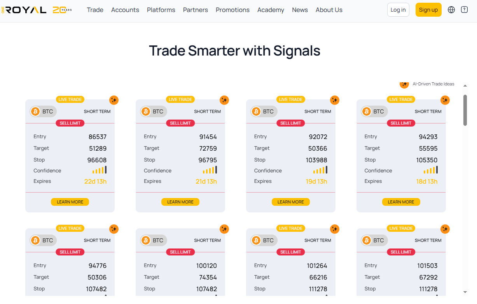Expand the Academy menu
Screen dimensions: 477x304
point(271,10)
